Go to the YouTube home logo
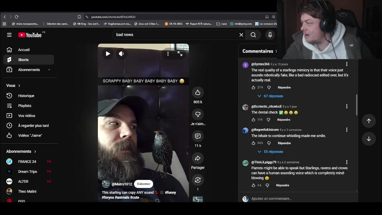Image resolution: width=382 pixels, height=215 pixels. pyautogui.click(x=30, y=35)
